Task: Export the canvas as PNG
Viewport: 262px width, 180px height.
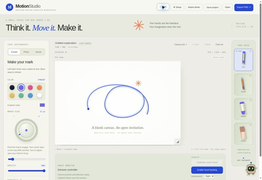Action: pos(243,7)
